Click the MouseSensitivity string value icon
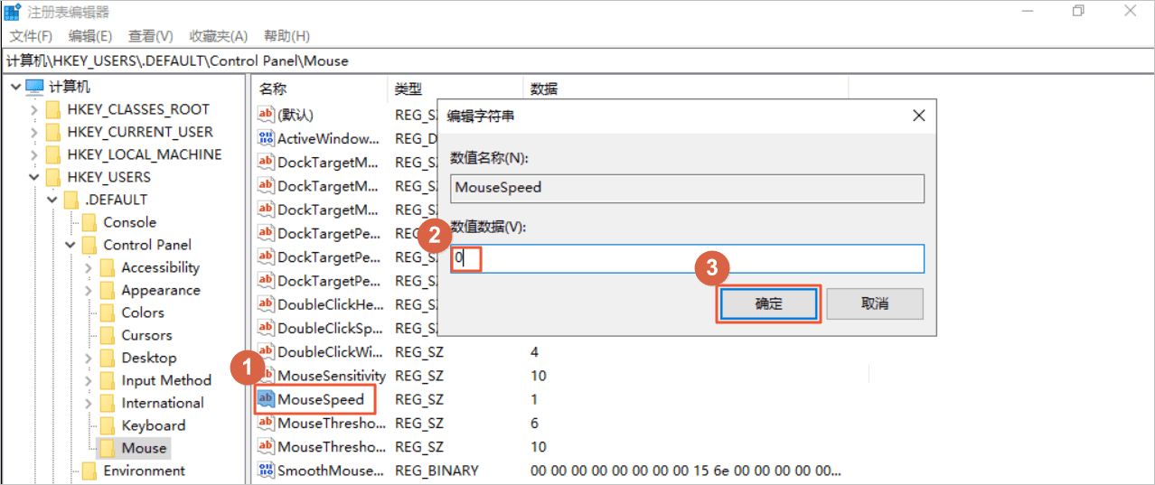Image resolution: width=1155 pixels, height=485 pixels. (x=266, y=376)
